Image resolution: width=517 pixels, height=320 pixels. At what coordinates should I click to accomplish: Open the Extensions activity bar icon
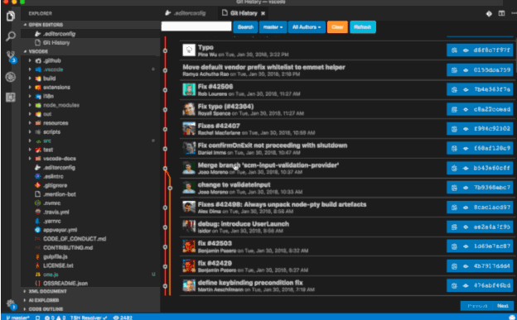tap(11, 97)
